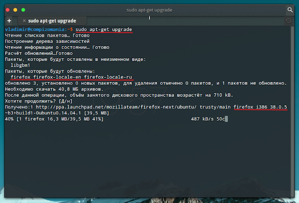Click the package name 'firefox-locale-ru'
The height and width of the screenshot is (203, 299).
coord(108,77)
